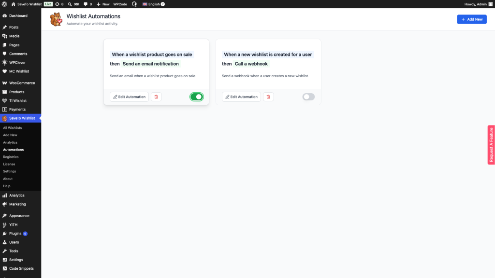Click the SaveTo Wishlist site name link

pos(29,4)
